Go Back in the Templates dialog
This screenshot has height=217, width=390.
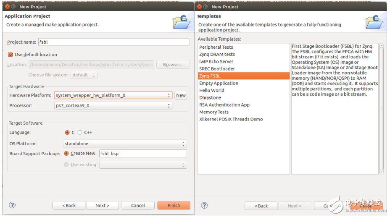[x=261, y=206]
